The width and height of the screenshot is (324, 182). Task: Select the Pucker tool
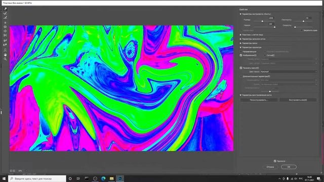pos(5,27)
